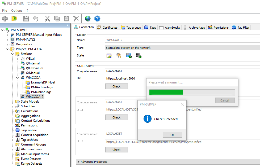
Task: Click the Save disk icon in toolbar
Action: (x=26, y=19)
